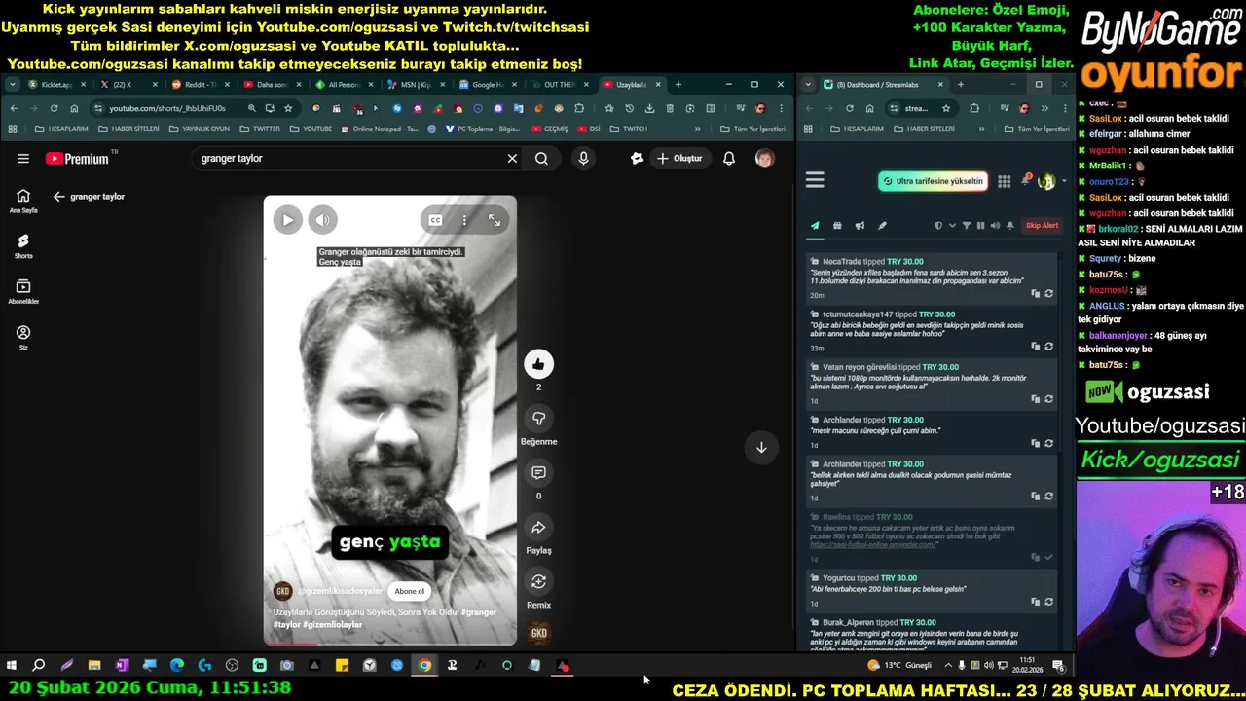
Task: Open the Streamlabs gift icon tab
Action: (837, 226)
